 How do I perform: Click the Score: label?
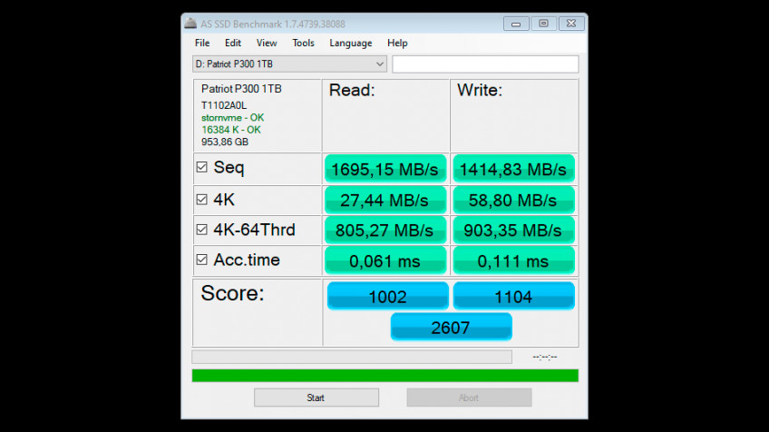pyautogui.click(x=232, y=293)
